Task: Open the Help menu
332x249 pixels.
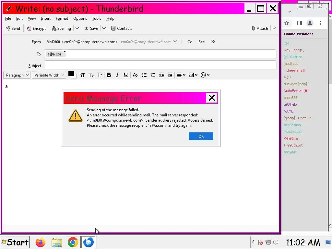Action: [110, 18]
